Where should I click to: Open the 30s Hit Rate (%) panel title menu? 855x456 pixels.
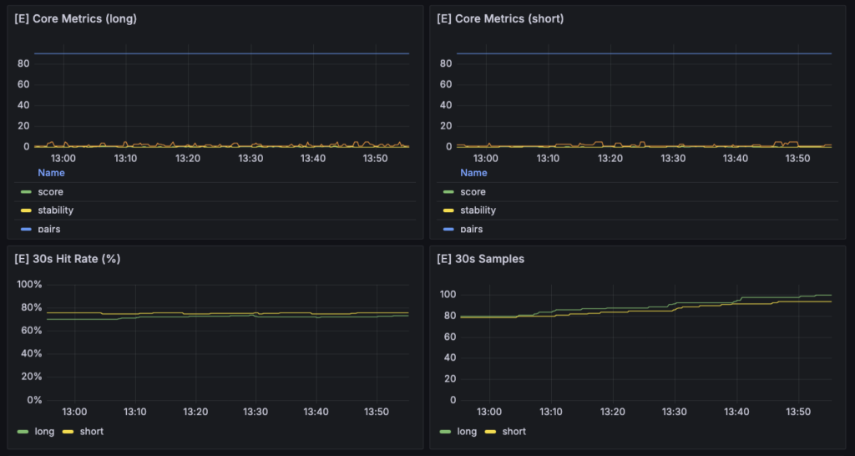[68, 259]
